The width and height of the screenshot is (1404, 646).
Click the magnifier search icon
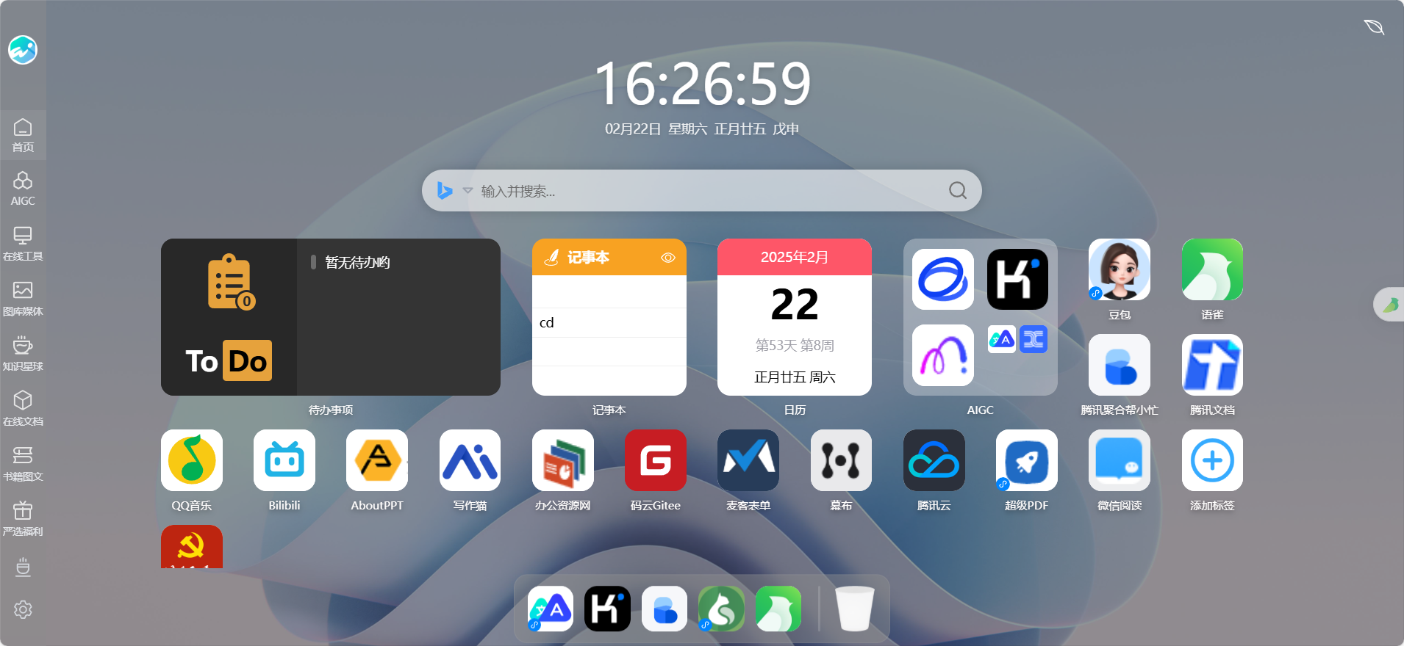click(958, 191)
